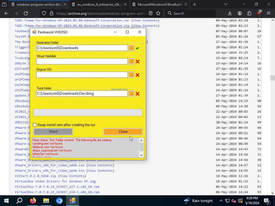Open network icon in system tray

click(227, 201)
